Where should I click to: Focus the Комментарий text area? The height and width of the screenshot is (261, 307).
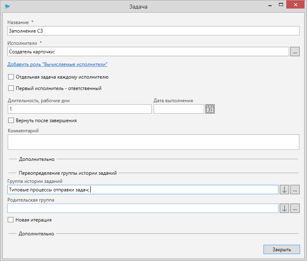153,142
